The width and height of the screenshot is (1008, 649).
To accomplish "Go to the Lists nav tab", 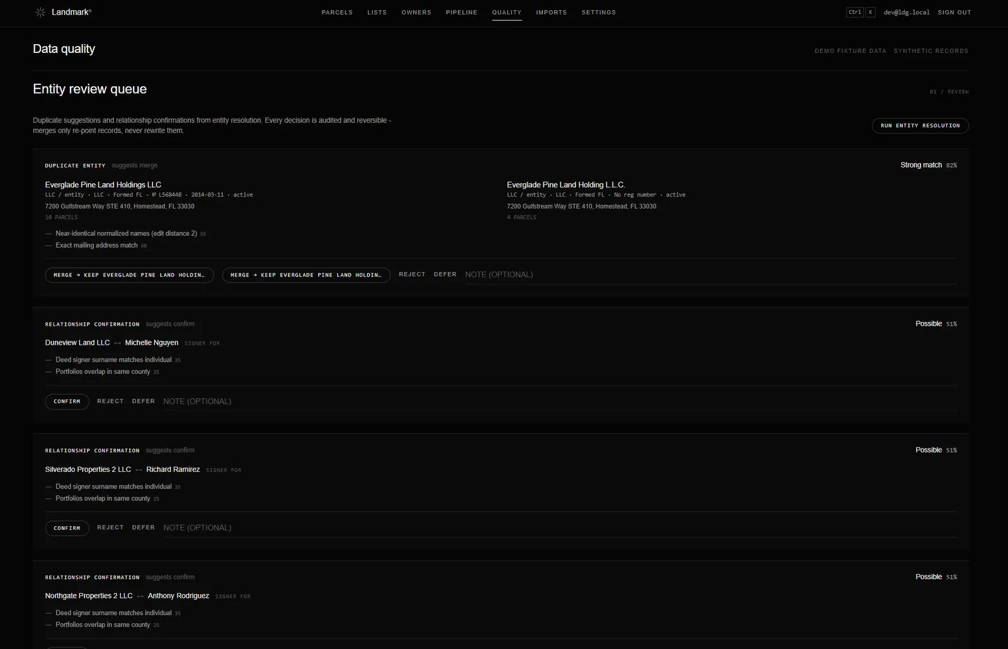I will click(x=377, y=13).
